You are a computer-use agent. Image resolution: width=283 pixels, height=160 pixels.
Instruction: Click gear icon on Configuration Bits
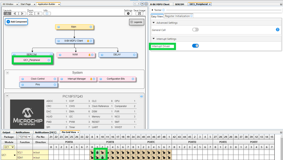click(133, 79)
